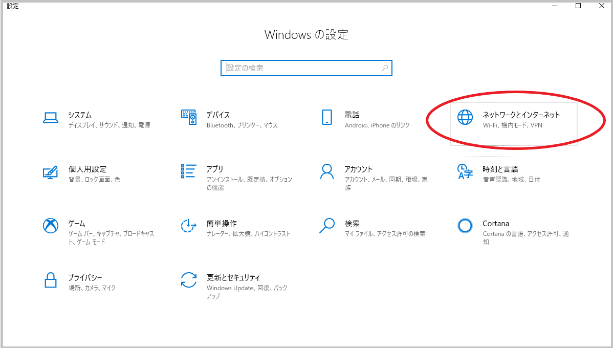The image size is (613, 348).
Task: Open the アカウント person icon
Action: coord(327,171)
